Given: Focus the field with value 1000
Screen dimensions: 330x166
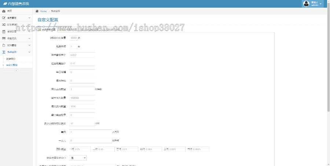Looking at the screenshot, I should pos(82,106).
